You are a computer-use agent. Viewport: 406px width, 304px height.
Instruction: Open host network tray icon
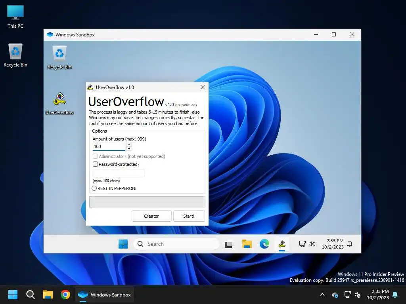click(x=347, y=294)
